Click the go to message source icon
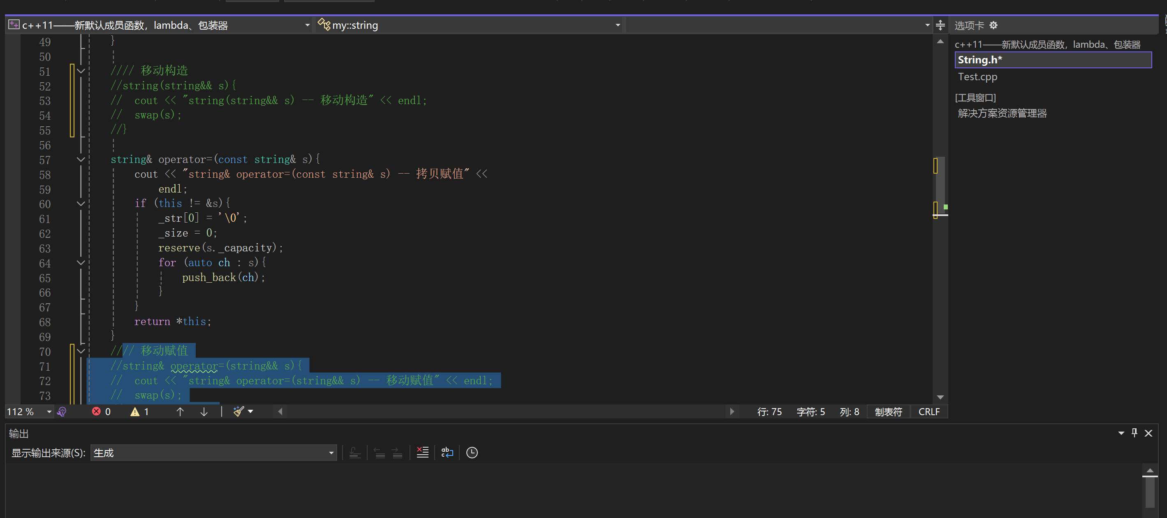The image size is (1167, 518). pos(355,453)
